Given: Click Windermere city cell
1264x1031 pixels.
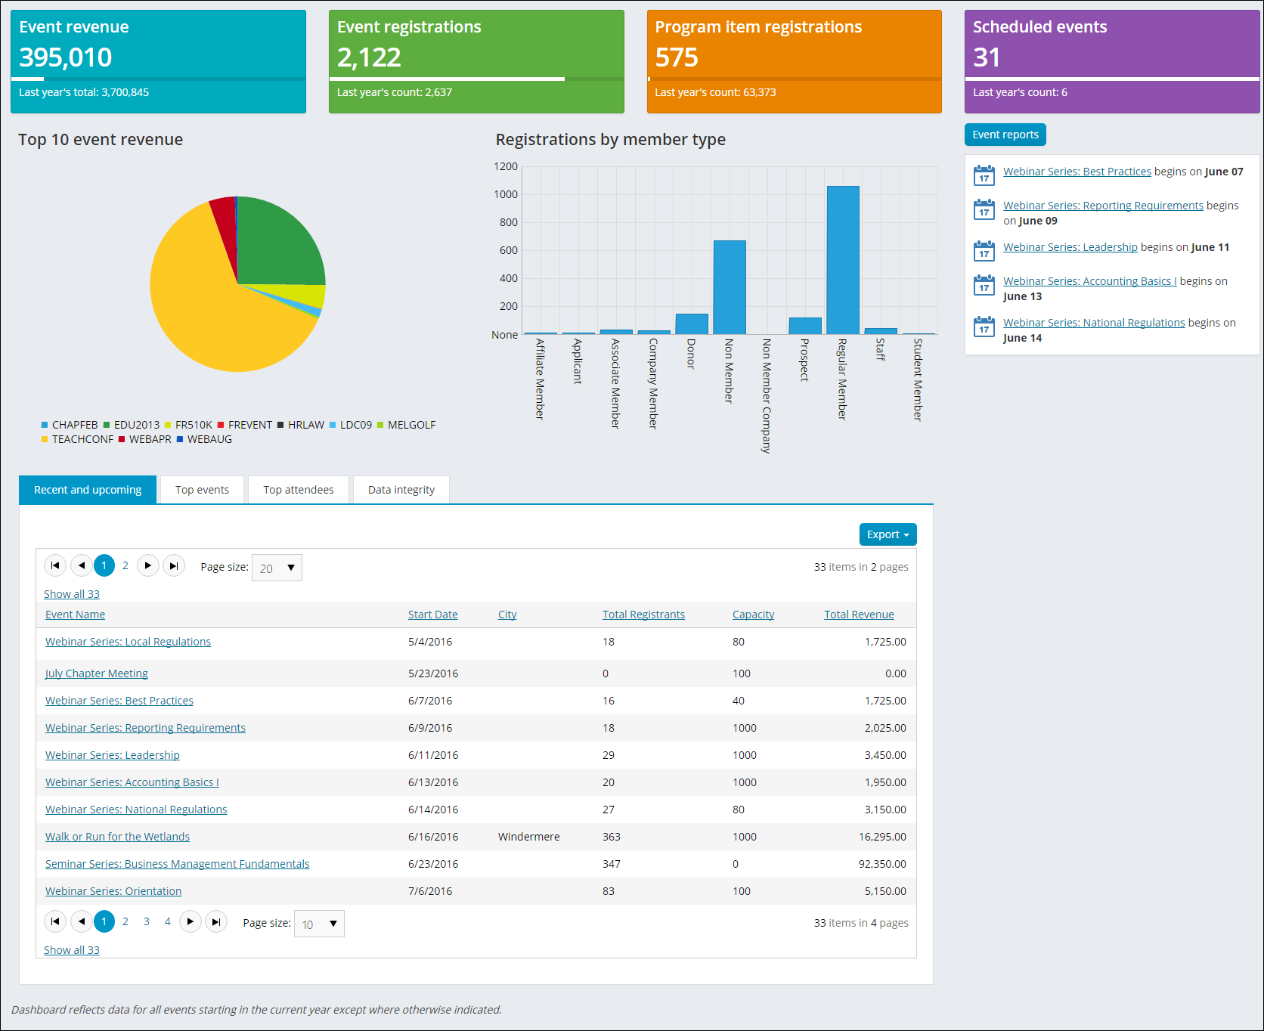Looking at the screenshot, I should point(529,837).
